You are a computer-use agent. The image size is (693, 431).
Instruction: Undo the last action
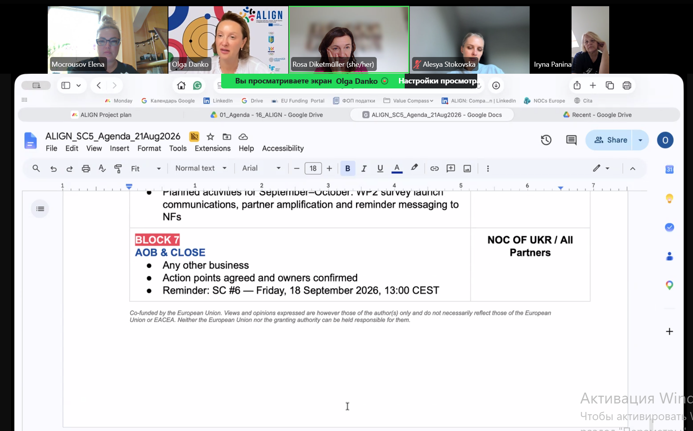[54, 168]
